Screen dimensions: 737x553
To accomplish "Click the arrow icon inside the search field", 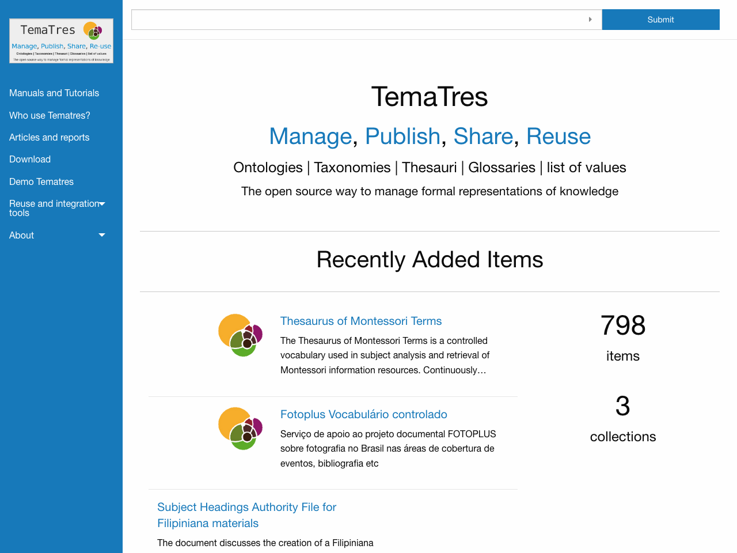I will coord(591,19).
